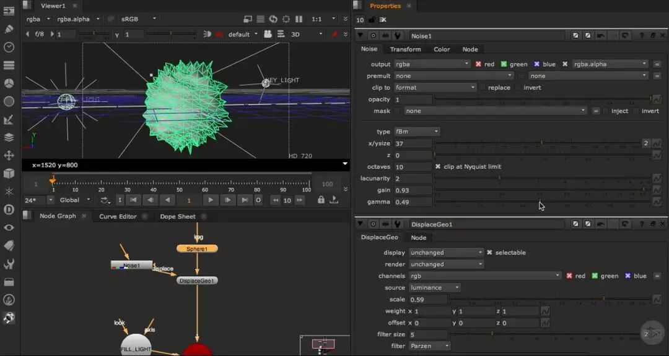Viewport: 669px width, 356px height.
Task: Open the animation curve menu for gamma
Action: click(657, 202)
